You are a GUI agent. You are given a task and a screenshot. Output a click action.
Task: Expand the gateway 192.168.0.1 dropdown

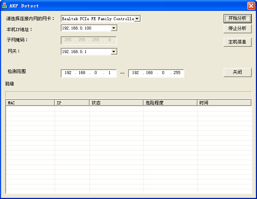pyautogui.click(x=114, y=52)
